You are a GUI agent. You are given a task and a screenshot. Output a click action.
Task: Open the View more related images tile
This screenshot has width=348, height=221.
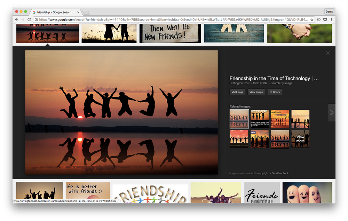click(x=300, y=139)
